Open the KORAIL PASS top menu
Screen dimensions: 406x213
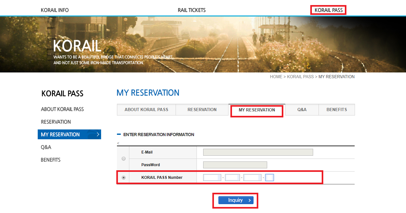[x=328, y=10]
